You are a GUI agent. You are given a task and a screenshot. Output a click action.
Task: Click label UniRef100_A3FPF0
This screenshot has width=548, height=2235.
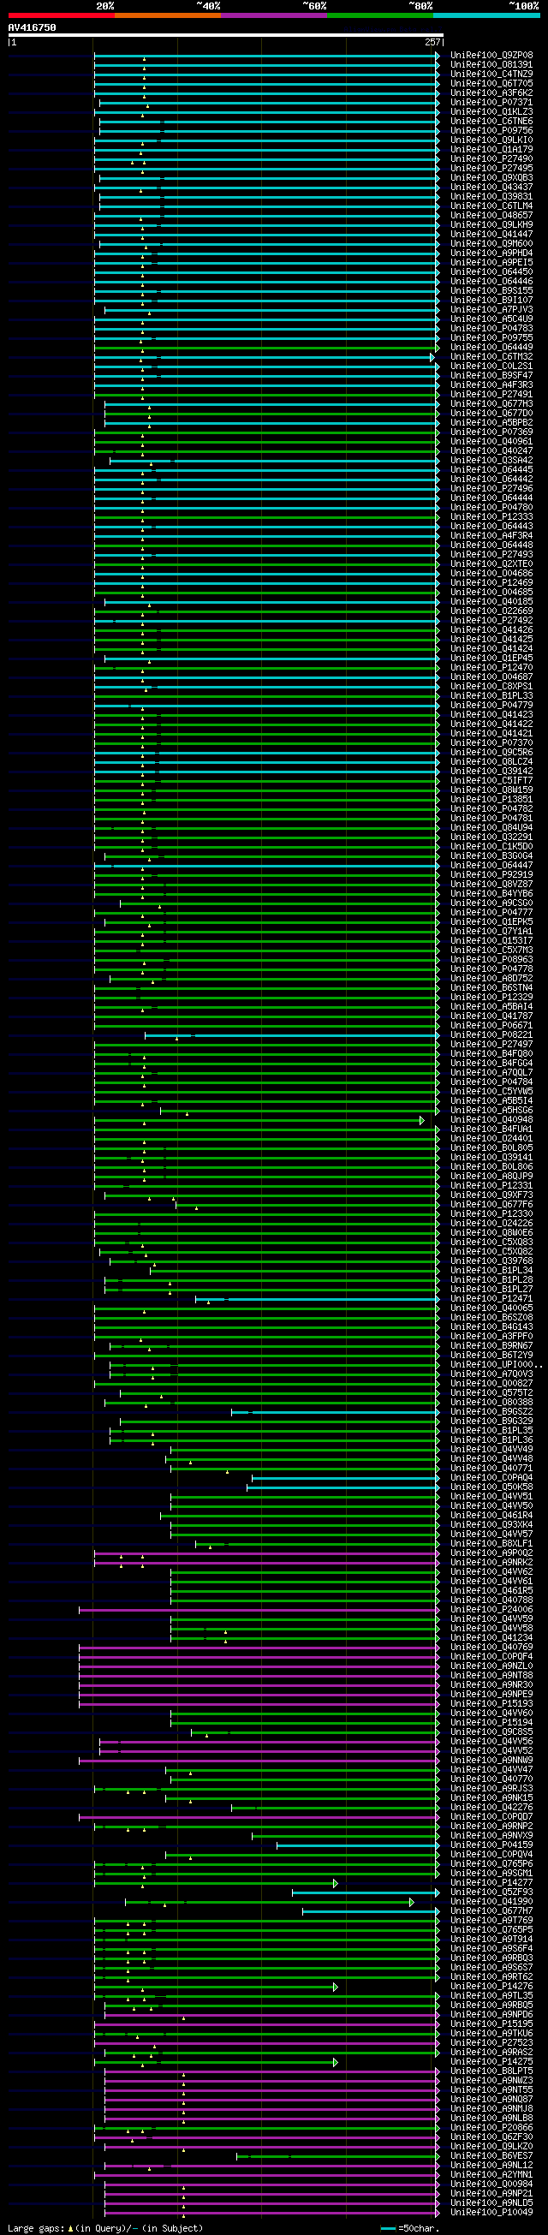click(x=491, y=1337)
